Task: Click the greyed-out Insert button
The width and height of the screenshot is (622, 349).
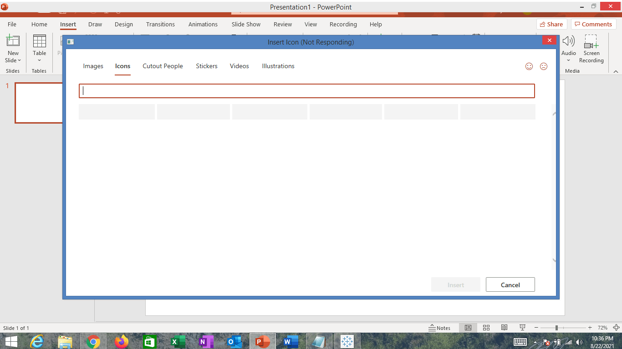Action: click(x=456, y=285)
